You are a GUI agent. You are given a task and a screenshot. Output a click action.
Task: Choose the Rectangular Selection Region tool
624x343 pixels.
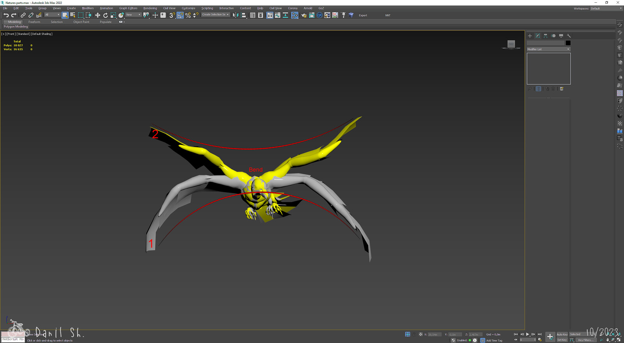tap(81, 15)
